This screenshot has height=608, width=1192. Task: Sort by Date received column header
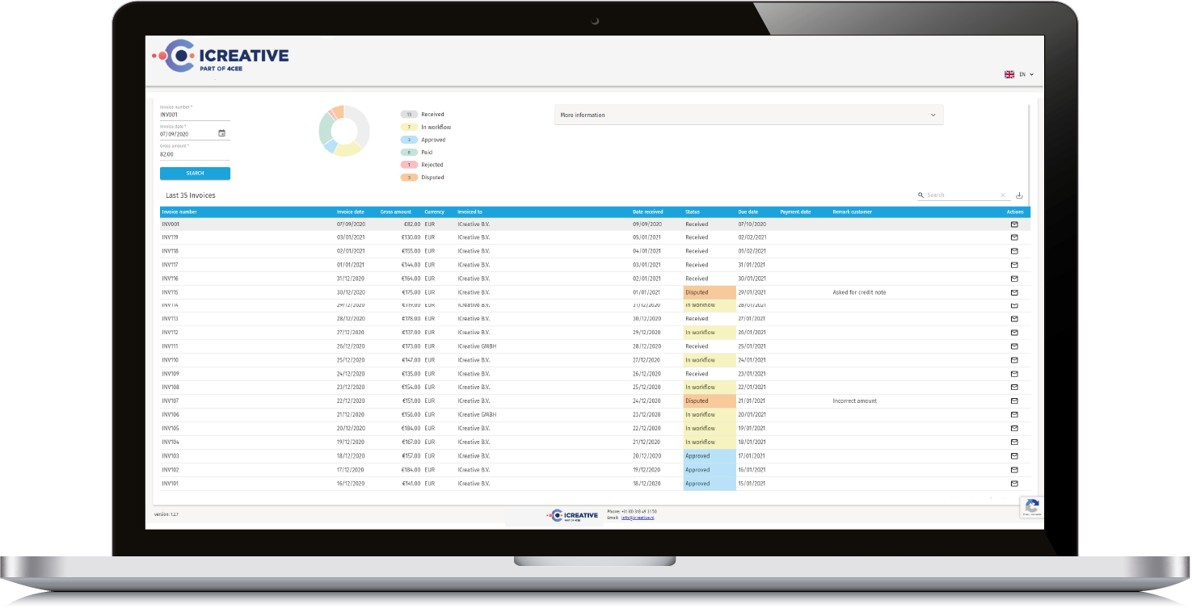(648, 212)
